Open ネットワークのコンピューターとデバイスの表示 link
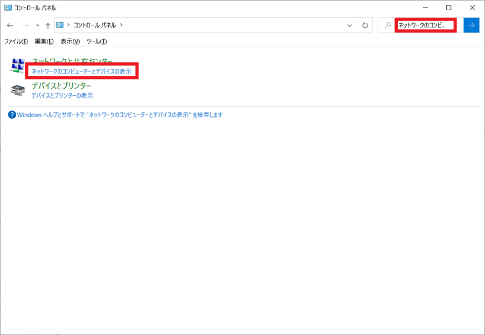Viewport: 485px width, 335px height. point(81,72)
